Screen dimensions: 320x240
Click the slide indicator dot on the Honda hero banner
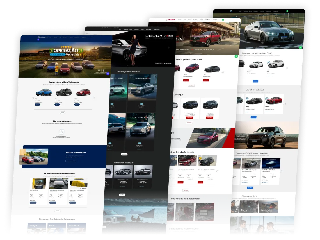[191, 53]
